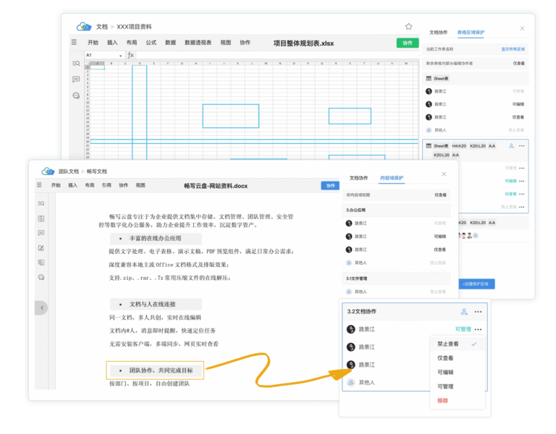Click the formula bar input field
The height and width of the screenshot is (434, 556).
(277, 55)
